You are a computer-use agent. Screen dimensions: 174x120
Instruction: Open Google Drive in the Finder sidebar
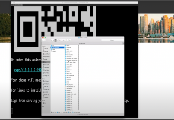coord(46,75)
